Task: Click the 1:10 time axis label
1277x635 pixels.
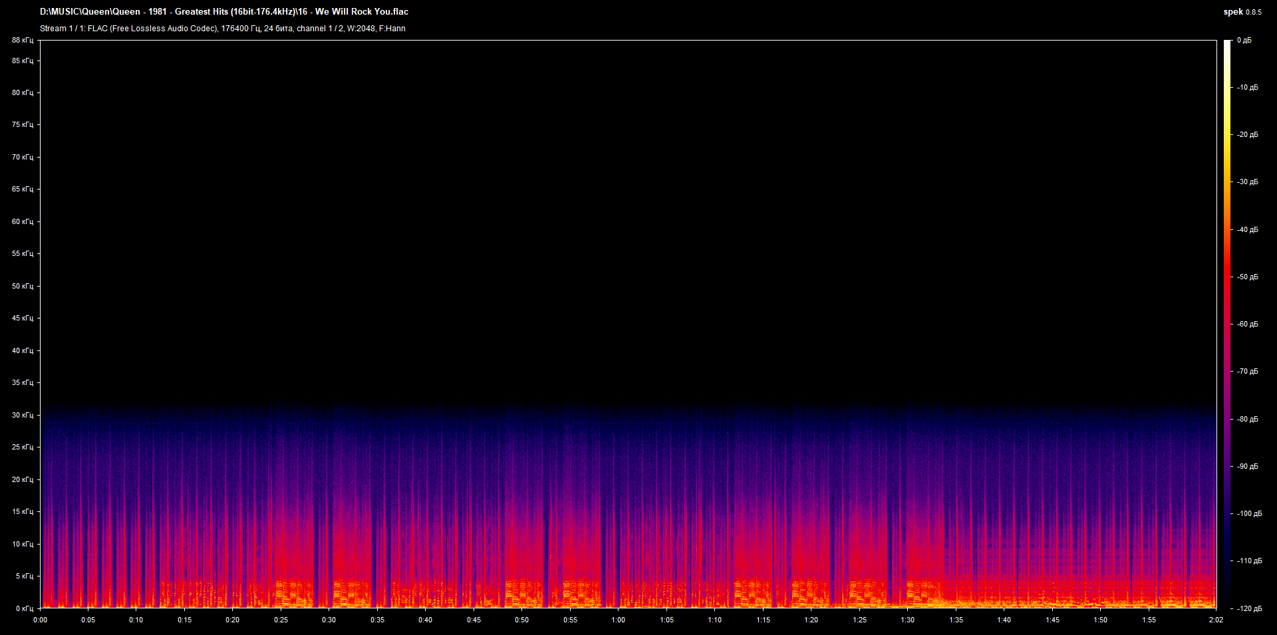Action: click(715, 620)
